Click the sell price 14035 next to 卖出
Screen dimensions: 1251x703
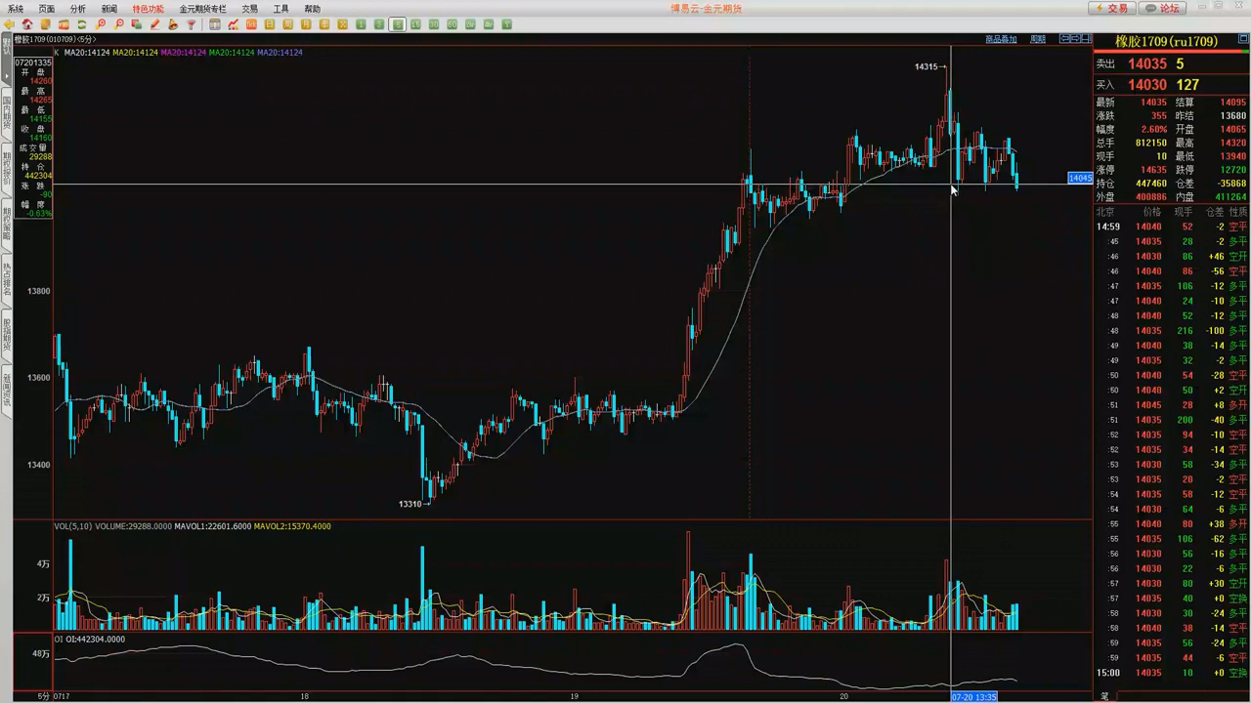click(x=1147, y=63)
